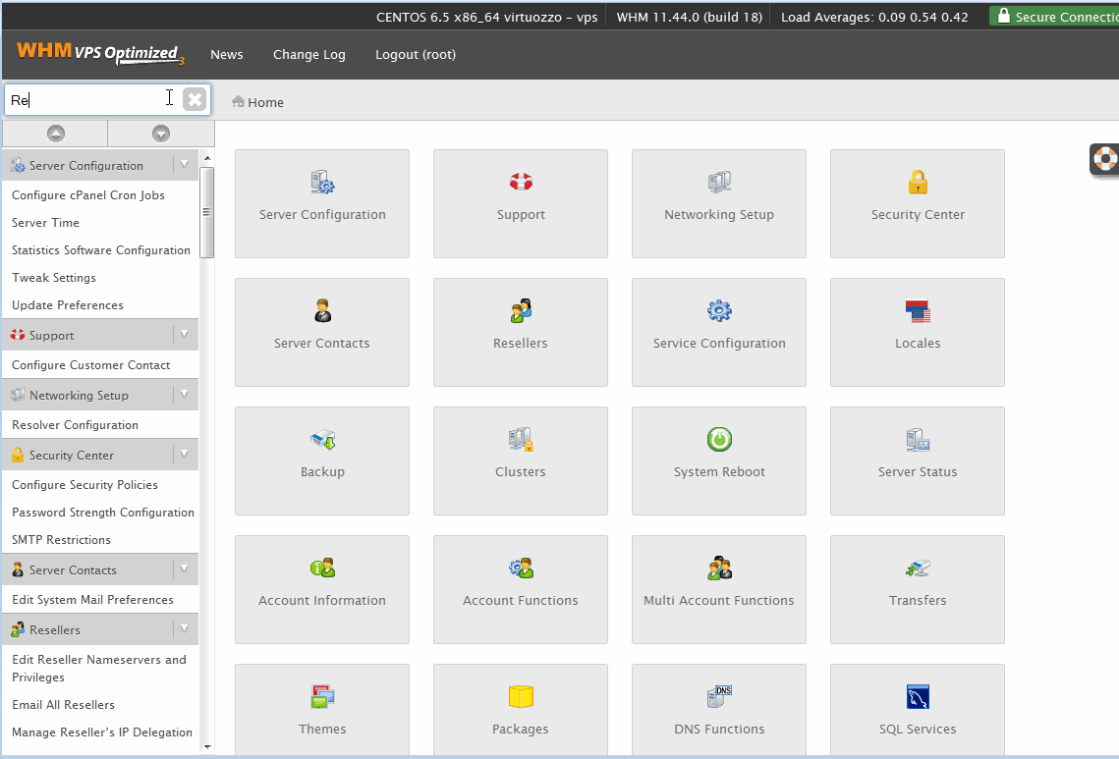Select the Security Center sidebar heading
The width and height of the screenshot is (1119, 759).
point(72,456)
